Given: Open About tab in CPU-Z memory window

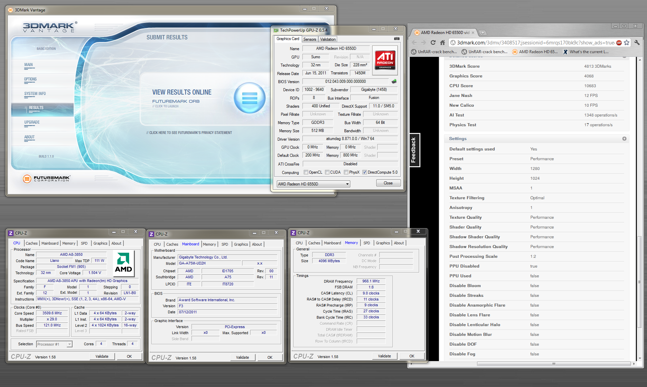Looking at the screenshot, I should (399, 243).
